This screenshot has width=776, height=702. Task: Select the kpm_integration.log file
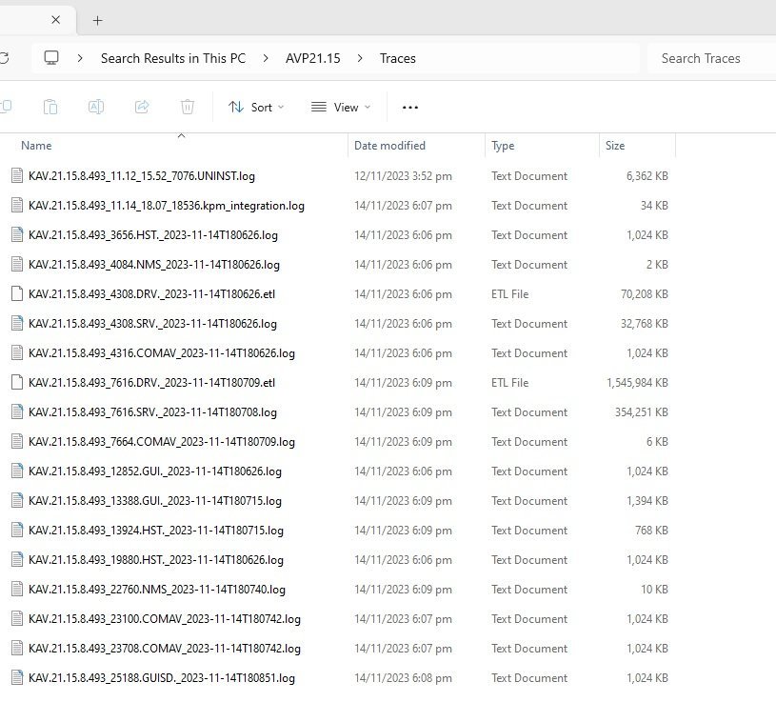click(x=166, y=206)
